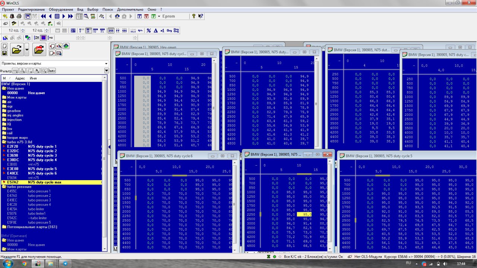Screen dimensions: 477x268
Task: Open the Дополнительно menu
Action: tap(130, 9)
